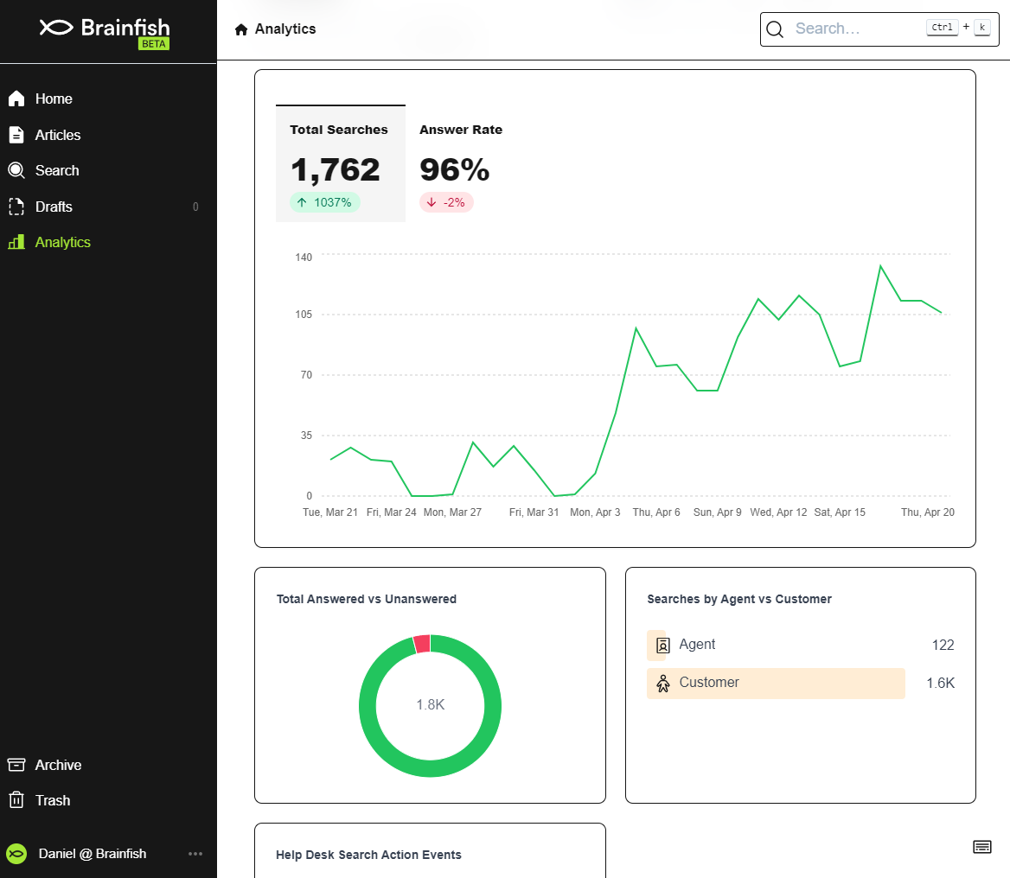Click the Analytics breadcrumb home icon
The height and width of the screenshot is (878, 1010).
(x=241, y=29)
